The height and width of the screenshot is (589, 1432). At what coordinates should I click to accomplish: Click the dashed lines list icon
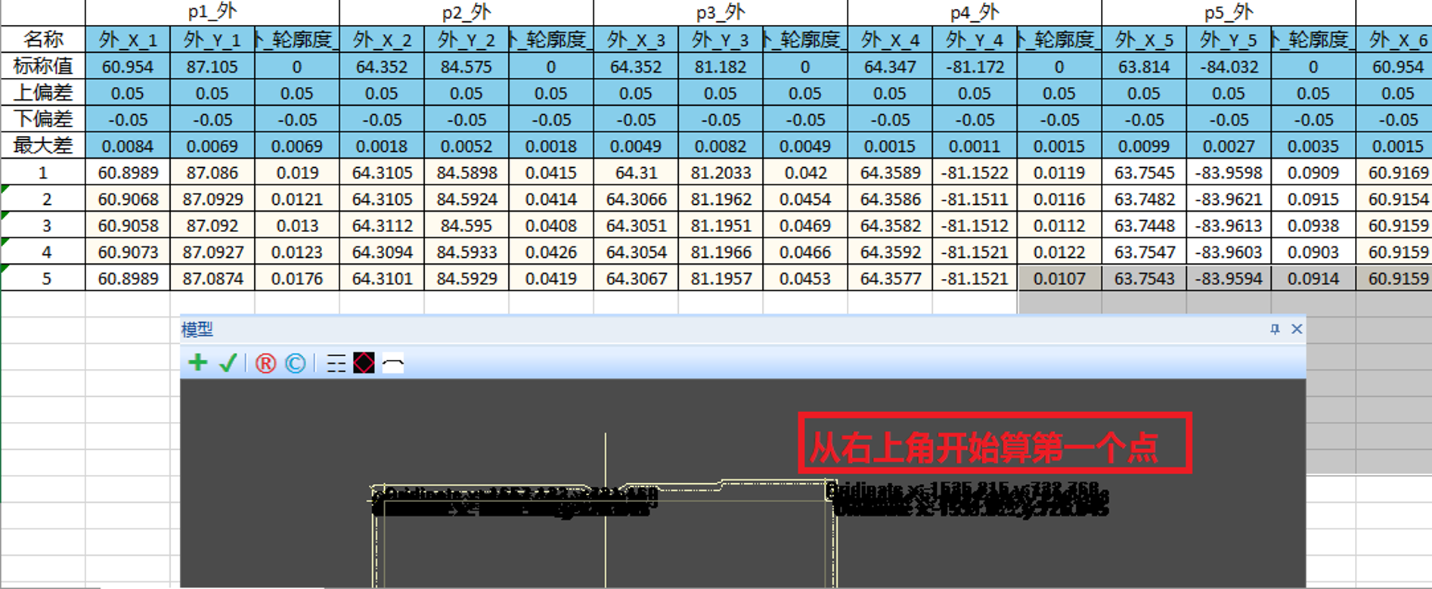(x=336, y=364)
